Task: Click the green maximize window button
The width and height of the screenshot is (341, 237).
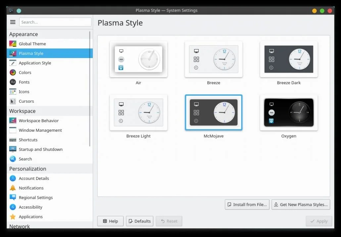Action: tap(322, 11)
